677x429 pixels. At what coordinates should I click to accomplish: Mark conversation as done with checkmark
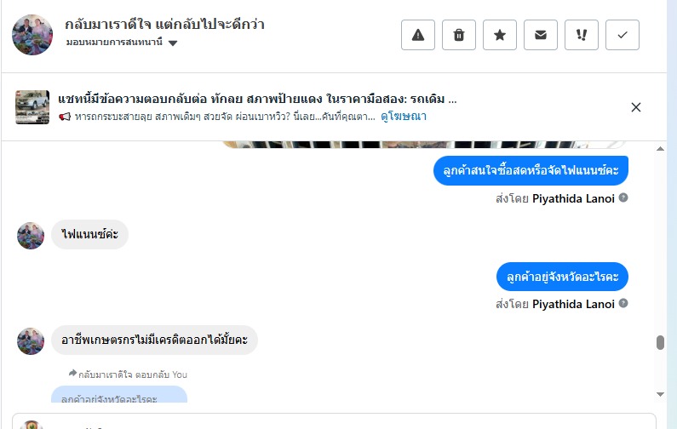[x=622, y=35]
